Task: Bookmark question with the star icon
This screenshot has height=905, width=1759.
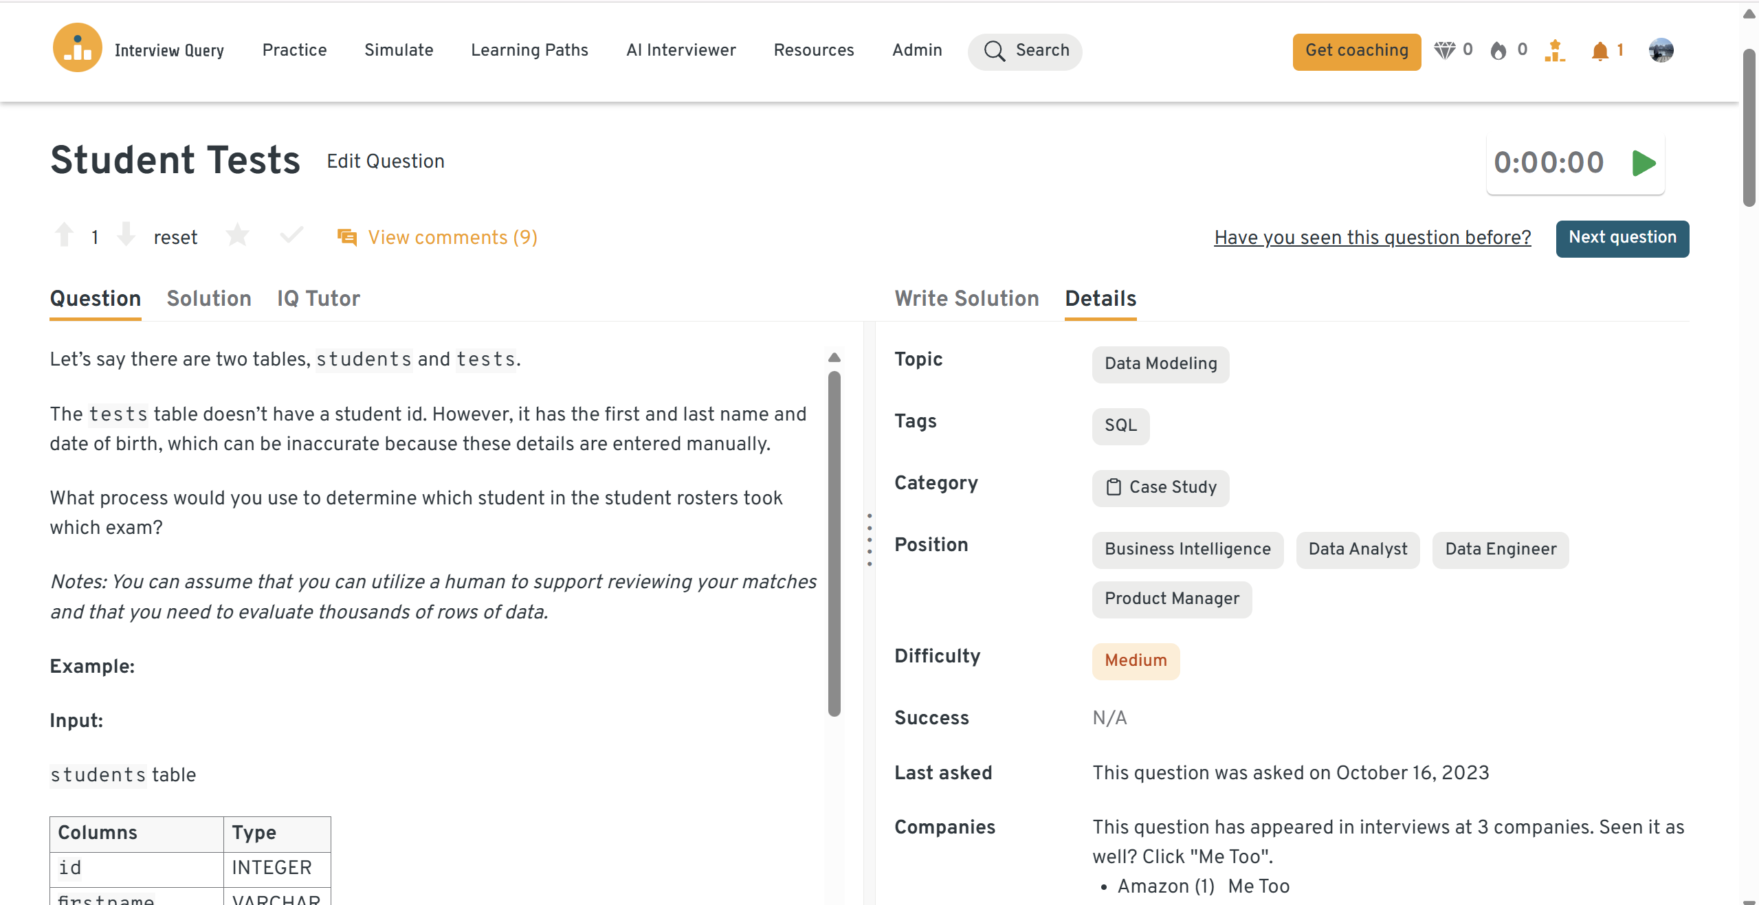Action: 237,236
